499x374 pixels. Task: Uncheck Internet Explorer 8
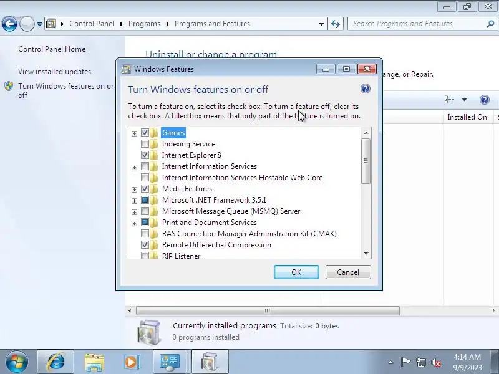pos(145,155)
